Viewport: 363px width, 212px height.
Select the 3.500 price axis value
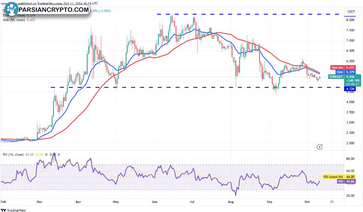coord(350,112)
